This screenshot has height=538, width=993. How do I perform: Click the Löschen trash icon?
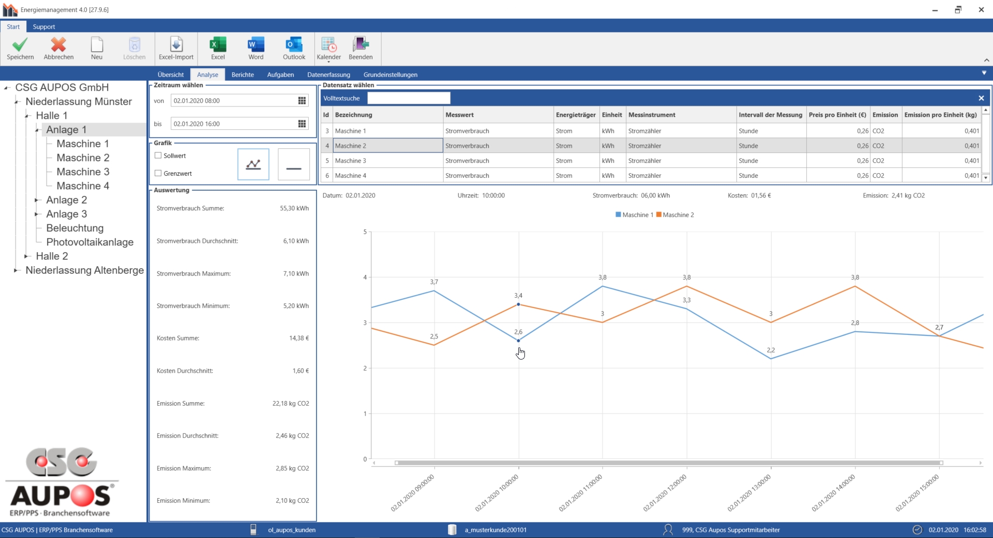pyautogui.click(x=134, y=45)
